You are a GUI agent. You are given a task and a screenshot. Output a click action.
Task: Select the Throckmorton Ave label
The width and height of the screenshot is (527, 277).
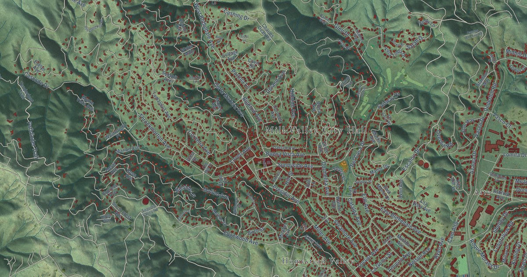[x=154, y=132]
